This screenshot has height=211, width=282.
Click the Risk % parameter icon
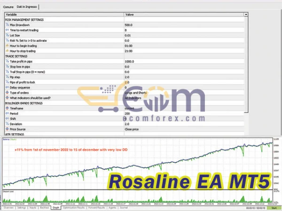pos(7,40)
